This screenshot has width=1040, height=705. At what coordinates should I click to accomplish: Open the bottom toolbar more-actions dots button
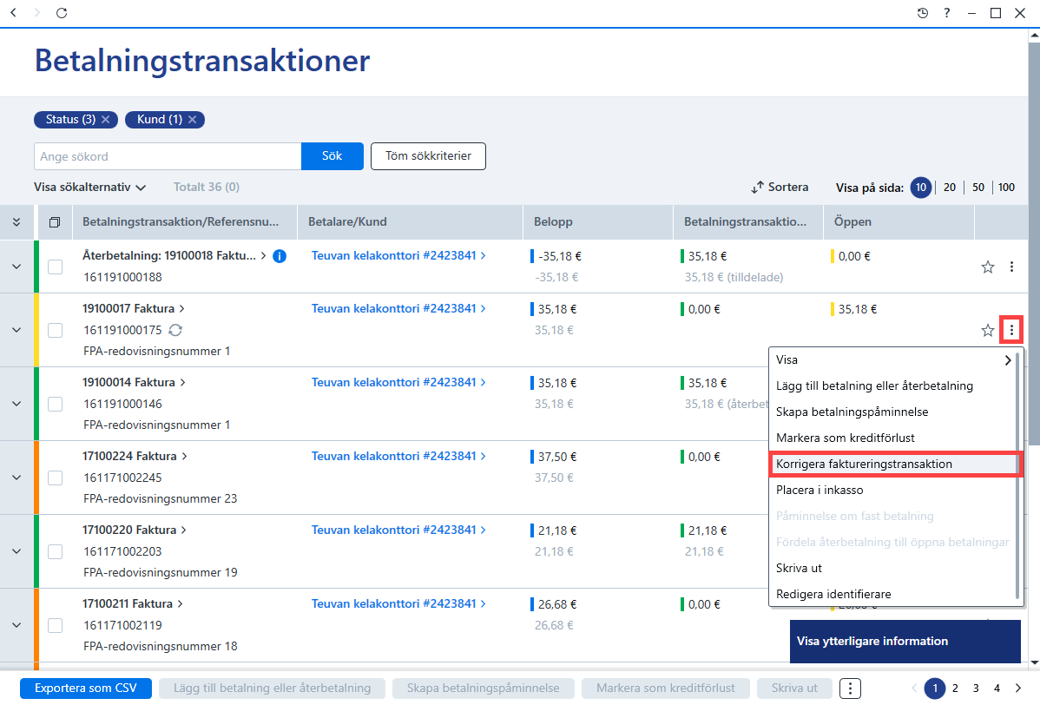click(850, 688)
